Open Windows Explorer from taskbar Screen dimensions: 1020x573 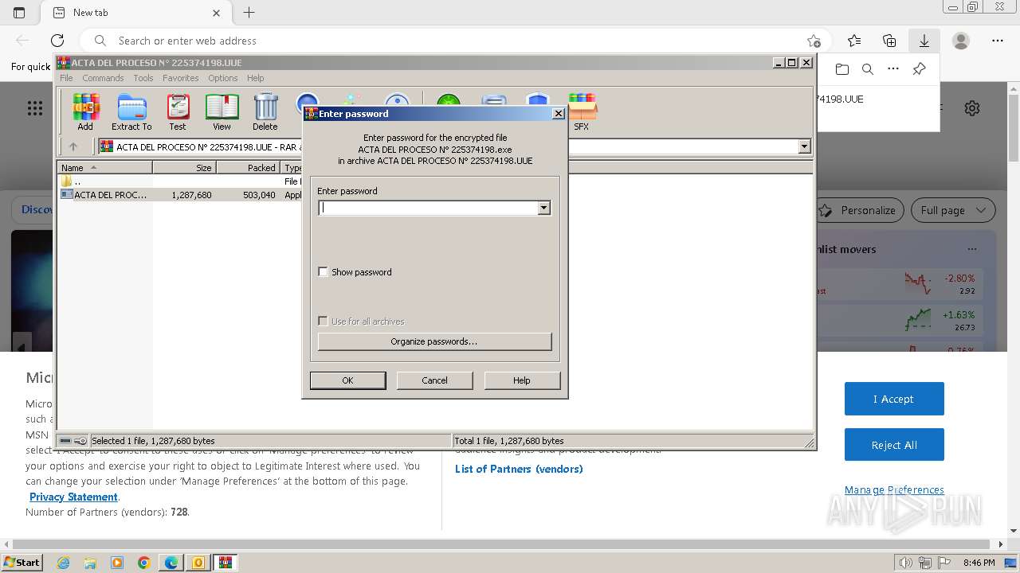click(x=90, y=563)
